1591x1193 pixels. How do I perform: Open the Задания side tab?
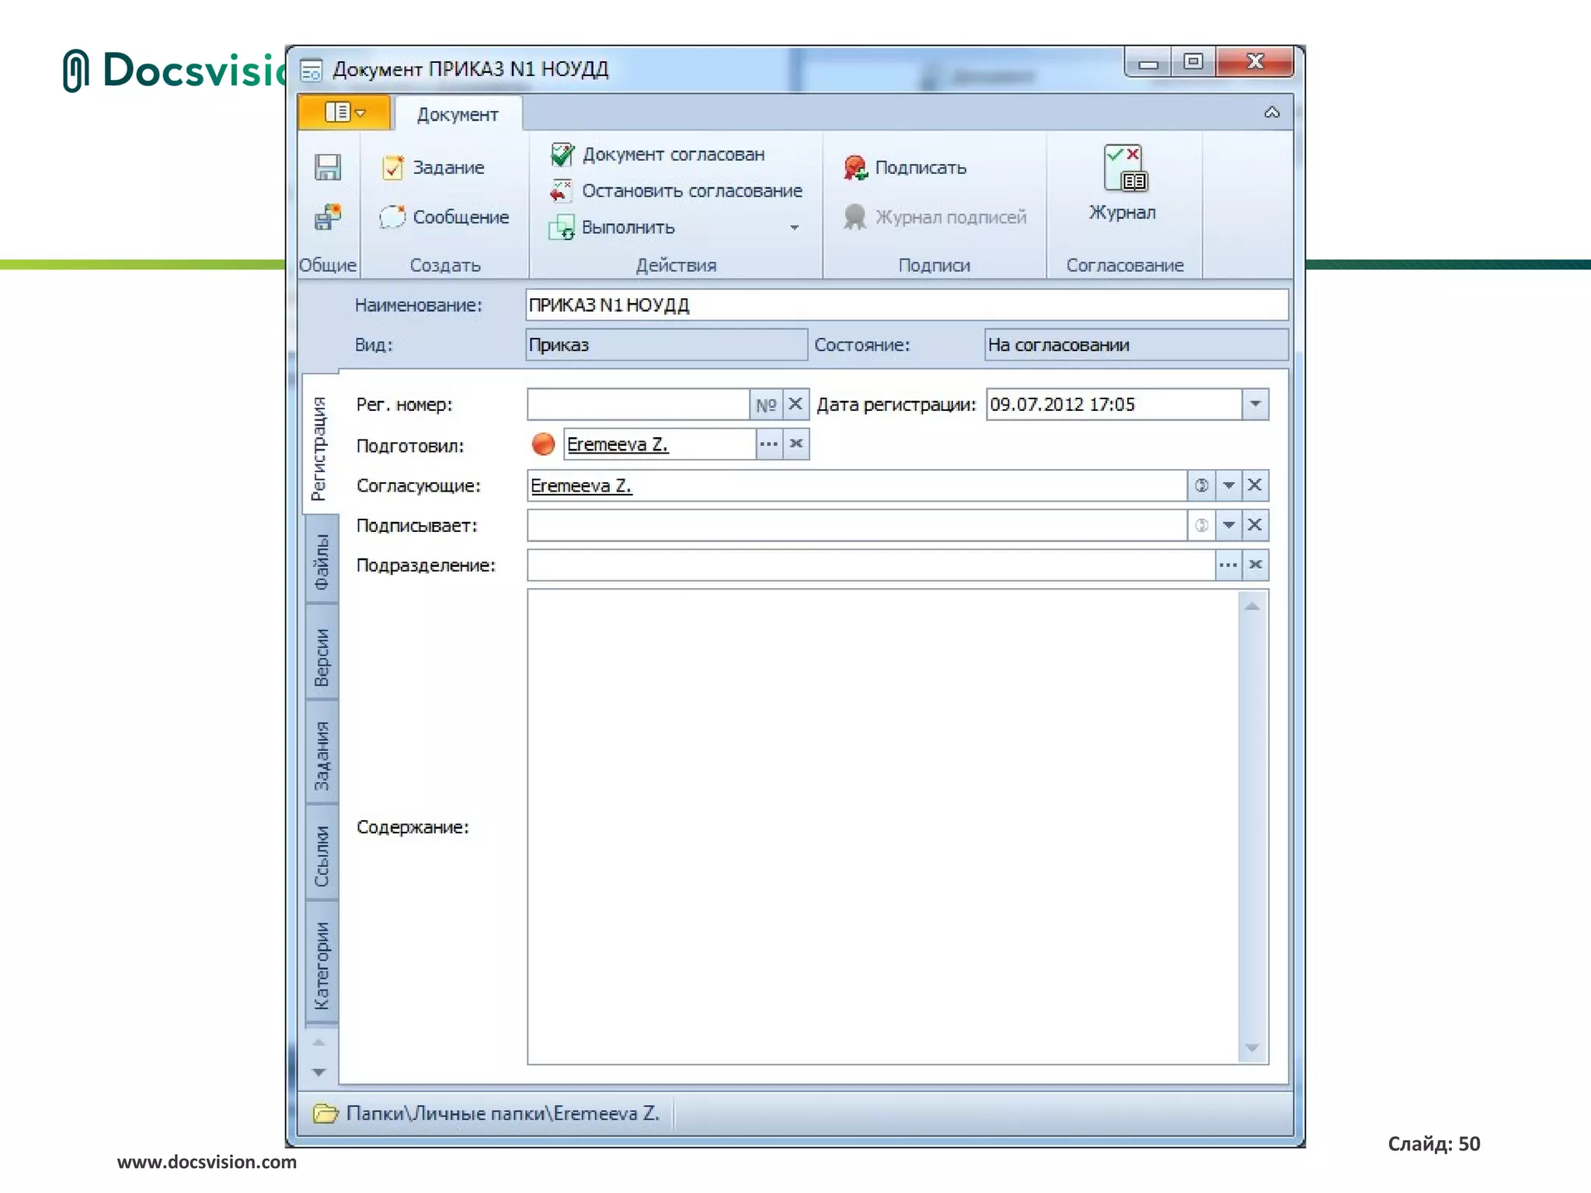coord(321,755)
